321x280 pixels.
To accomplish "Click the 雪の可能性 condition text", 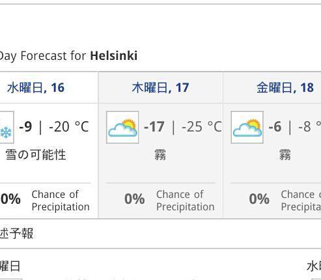I will [x=36, y=155].
